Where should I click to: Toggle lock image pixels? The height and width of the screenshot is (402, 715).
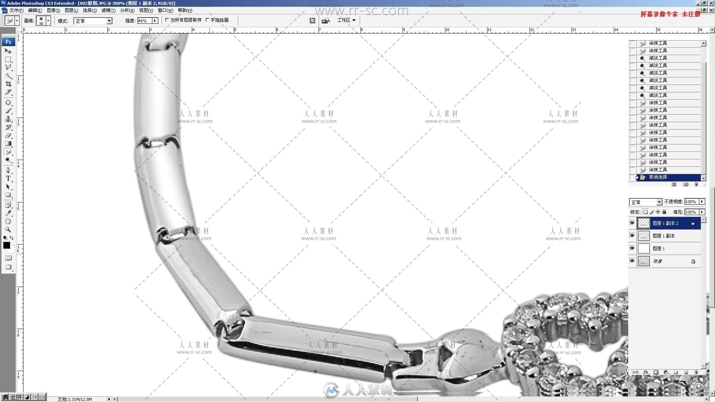click(x=652, y=212)
